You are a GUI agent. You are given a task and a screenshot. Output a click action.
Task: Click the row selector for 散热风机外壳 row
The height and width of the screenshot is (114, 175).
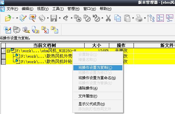(3, 56)
